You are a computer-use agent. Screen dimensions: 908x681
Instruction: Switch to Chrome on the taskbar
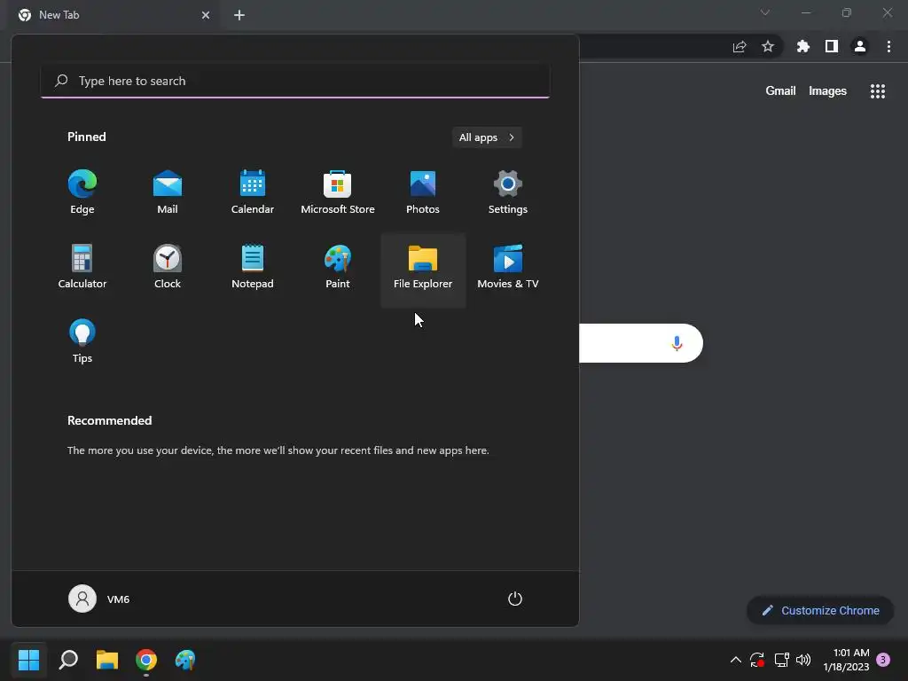click(146, 660)
